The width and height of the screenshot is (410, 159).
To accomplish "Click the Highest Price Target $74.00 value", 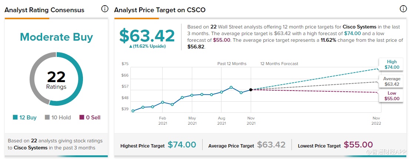I will (x=181, y=145).
